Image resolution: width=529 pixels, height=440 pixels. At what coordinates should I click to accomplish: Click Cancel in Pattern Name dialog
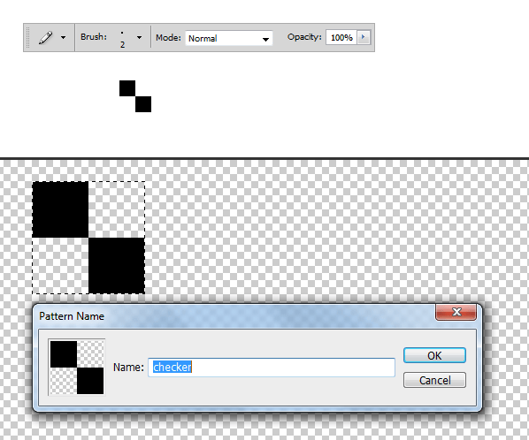pos(434,381)
